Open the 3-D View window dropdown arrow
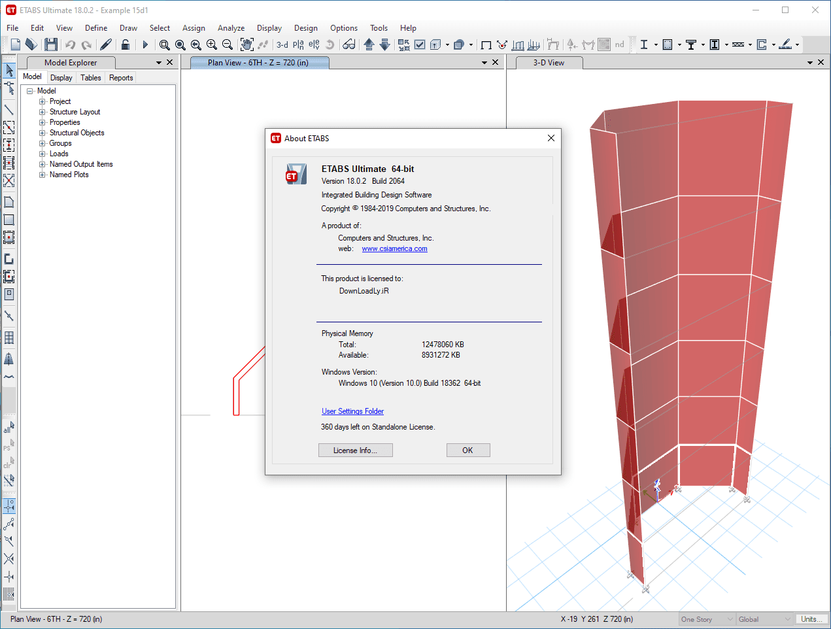 click(810, 63)
